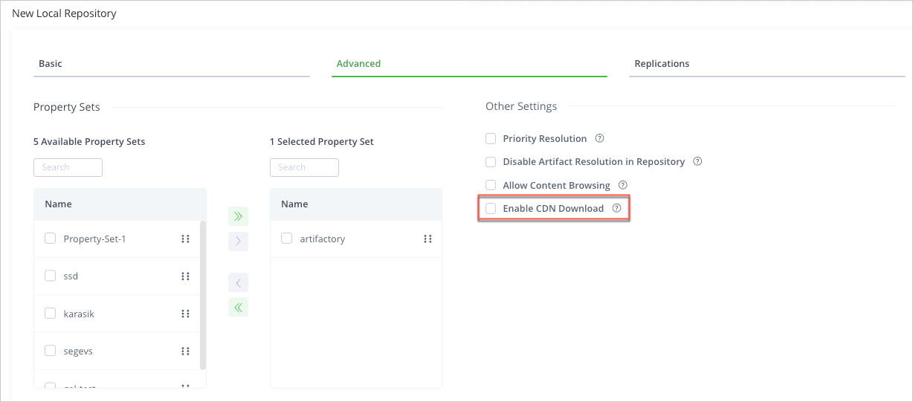Open the Replications tab
Viewport: 913px width, 402px height.
(767, 64)
